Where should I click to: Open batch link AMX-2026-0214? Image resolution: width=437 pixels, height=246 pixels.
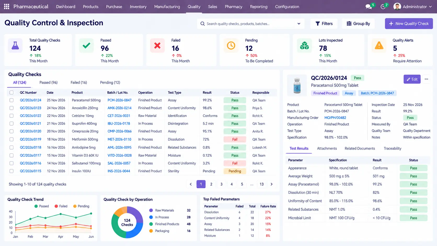click(x=119, y=108)
